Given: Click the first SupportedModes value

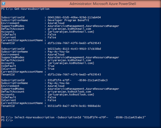Looking at the screenshot, I should [x=83, y=26].
